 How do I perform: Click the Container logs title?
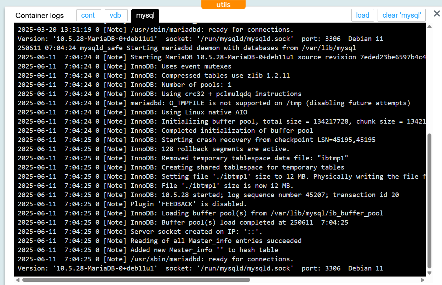pos(40,16)
